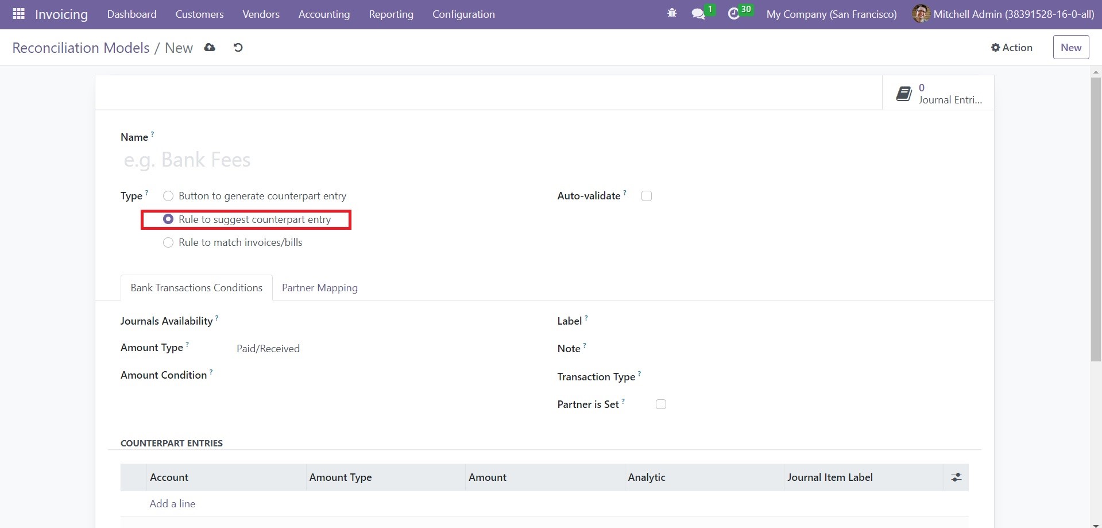Image resolution: width=1102 pixels, height=528 pixels.
Task: Click the vertical scrollbar thumb
Action: point(1096,219)
